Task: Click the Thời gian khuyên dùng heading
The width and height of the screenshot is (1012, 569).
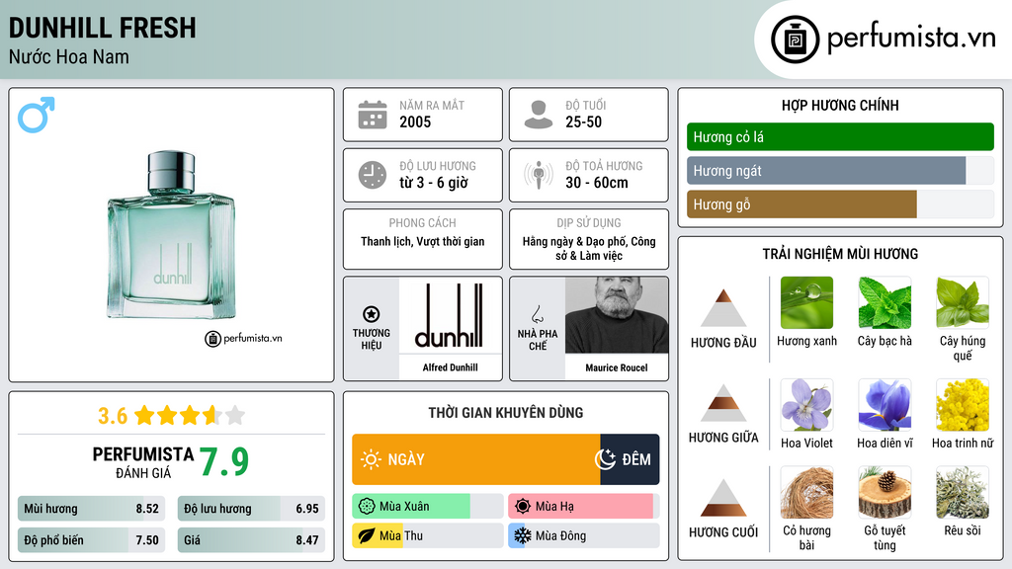Action: coord(506,412)
